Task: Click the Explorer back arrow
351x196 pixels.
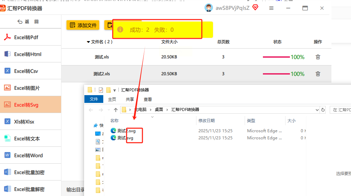Action: point(91,110)
